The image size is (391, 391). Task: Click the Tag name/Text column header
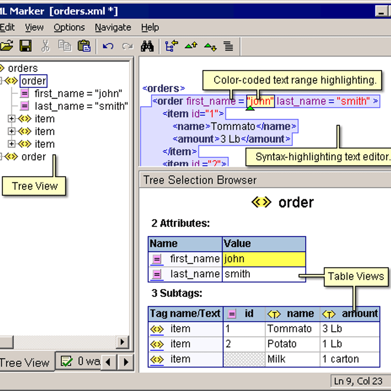coord(185,314)
